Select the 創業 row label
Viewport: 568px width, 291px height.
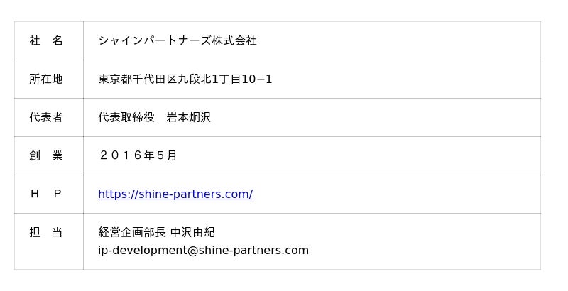point(46,156)
